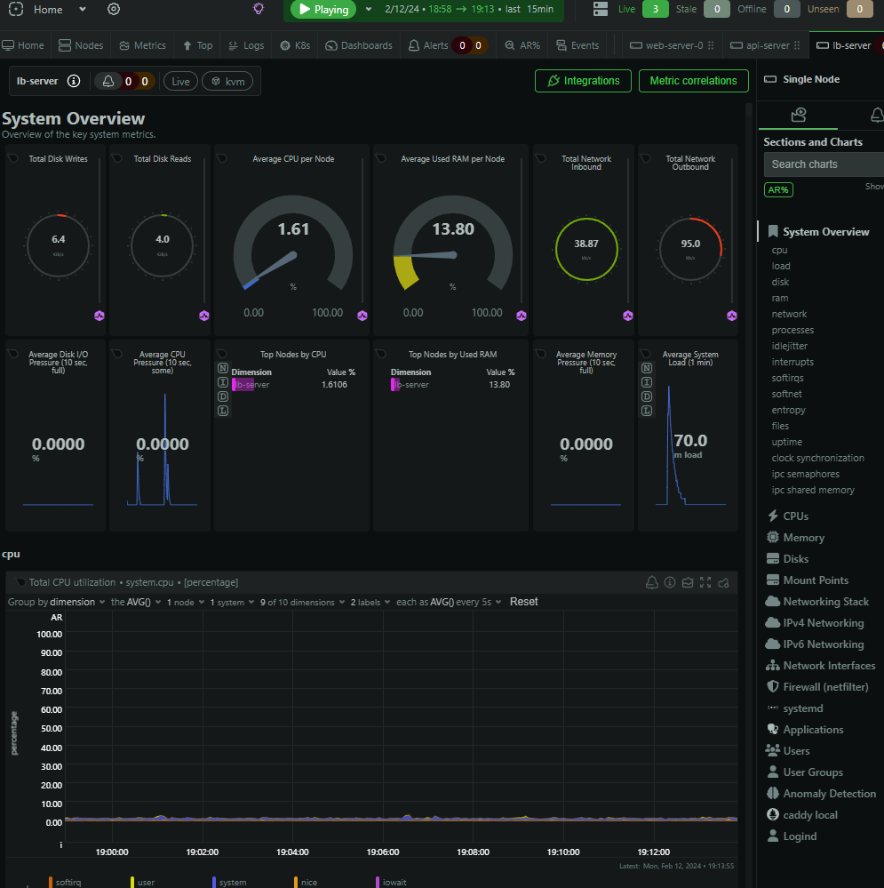Viewport: 884px width, 888px height.
Task: Open the Home space dropdown arrow
Action: [83, 10]
